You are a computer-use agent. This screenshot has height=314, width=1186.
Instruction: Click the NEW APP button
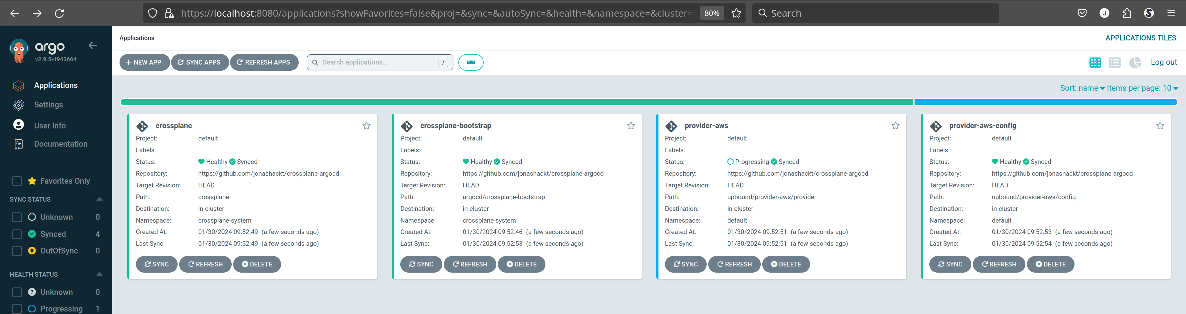(x=144, y=63)
